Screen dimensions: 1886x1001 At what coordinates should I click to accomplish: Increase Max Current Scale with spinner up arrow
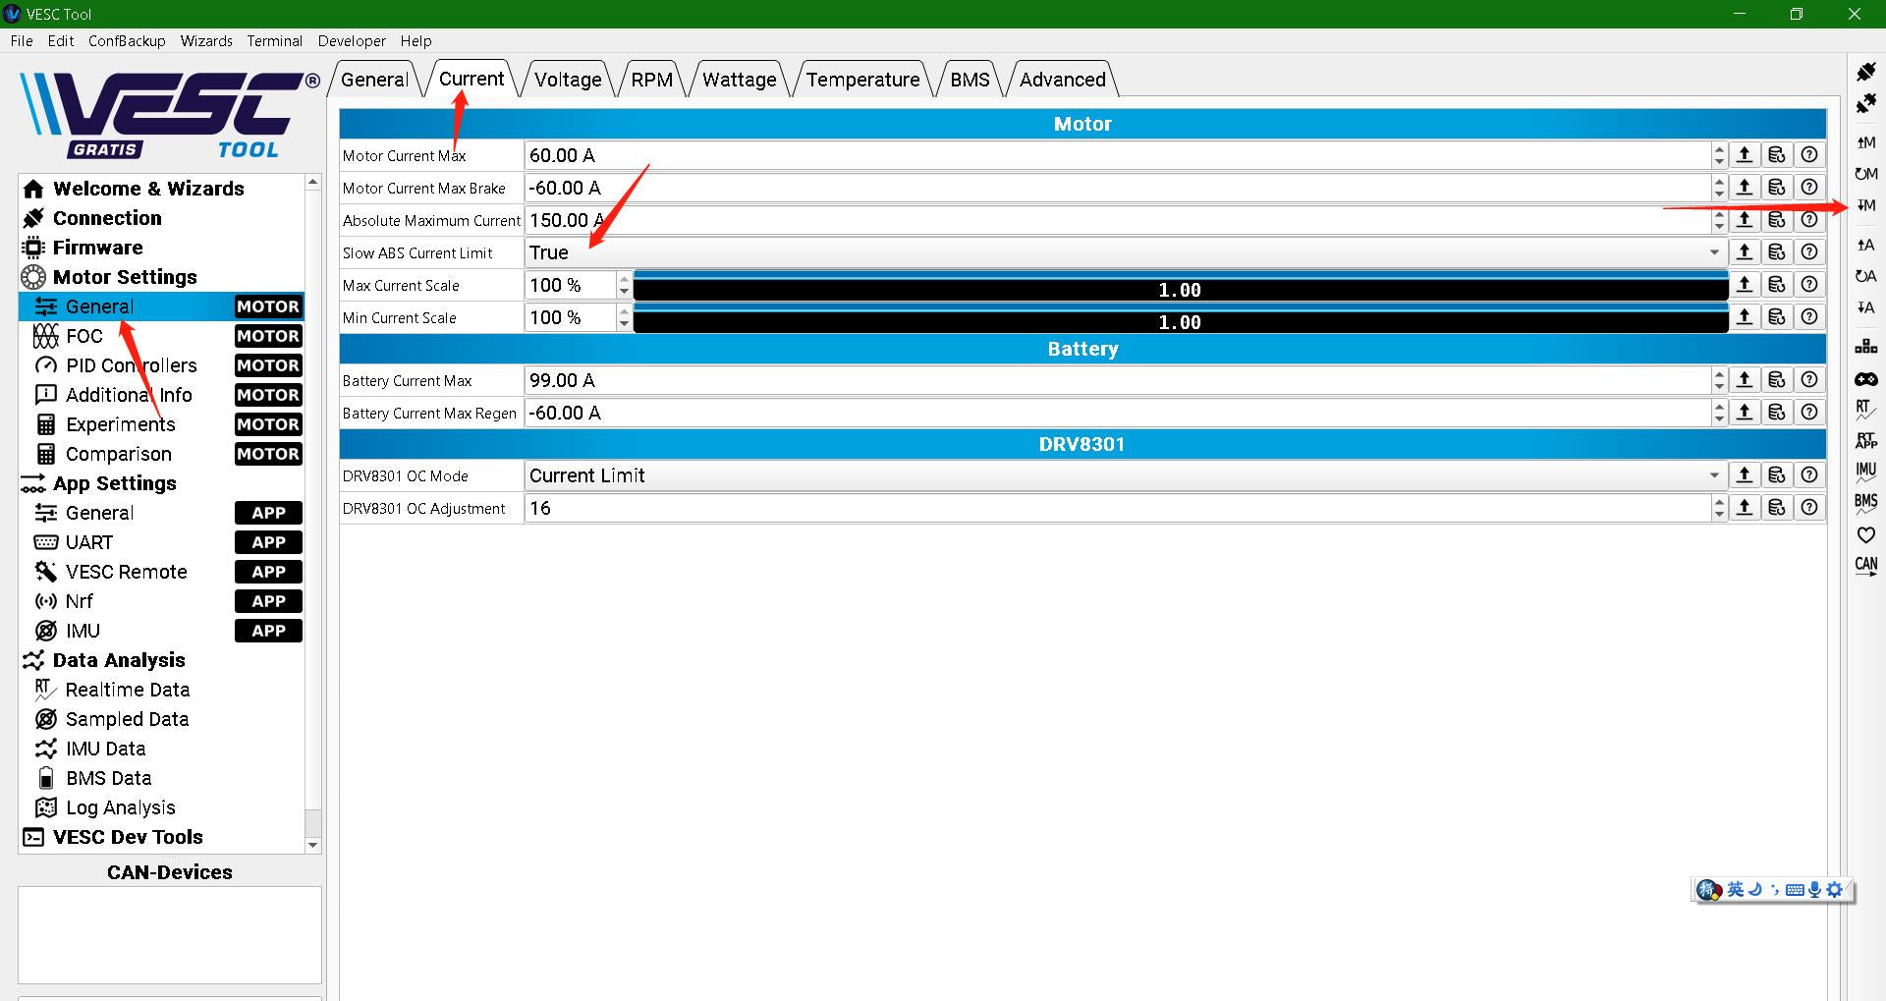click(x=624, y=279)
